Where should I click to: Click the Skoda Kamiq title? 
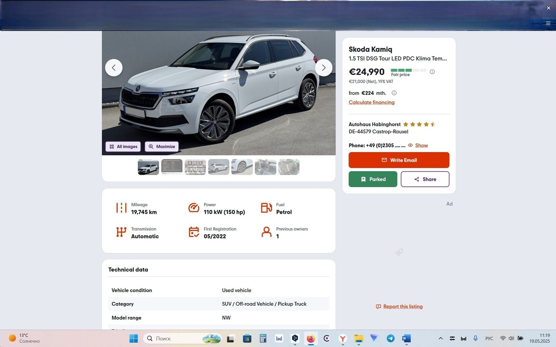pyautogui.click(x=370, y=49)
